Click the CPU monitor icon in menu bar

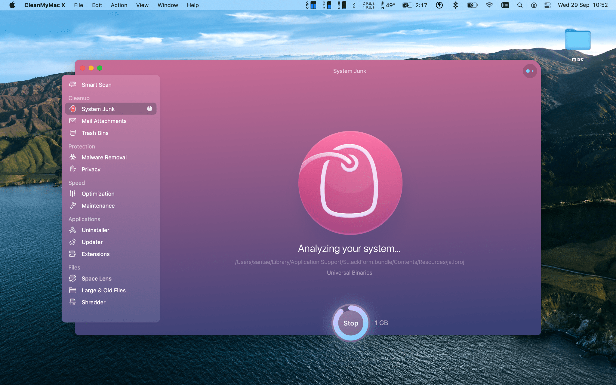click(311, 5)
